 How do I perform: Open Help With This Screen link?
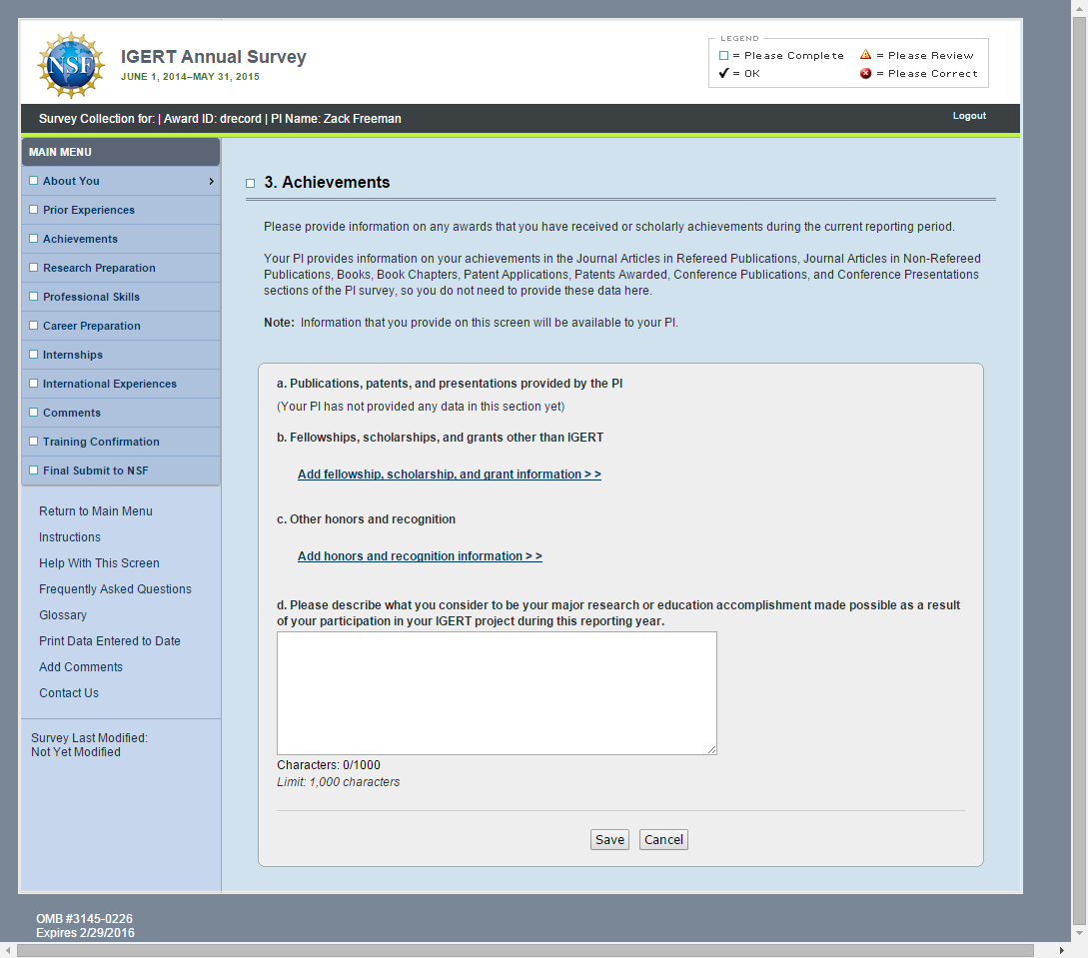99,563
